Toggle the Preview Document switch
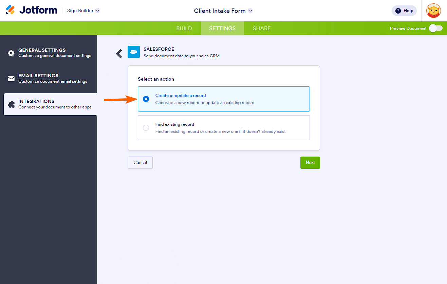447x284 pixels. click(x=435, y=28)
